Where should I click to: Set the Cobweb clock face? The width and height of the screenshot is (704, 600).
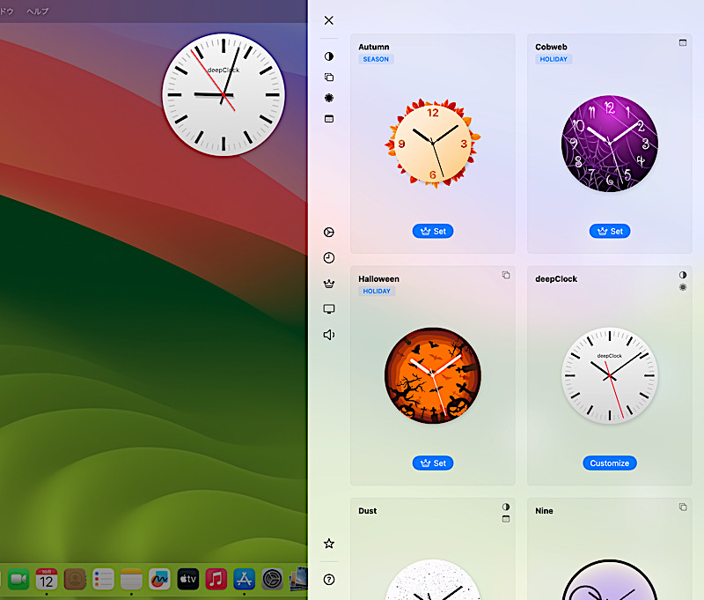click(610, 231)
